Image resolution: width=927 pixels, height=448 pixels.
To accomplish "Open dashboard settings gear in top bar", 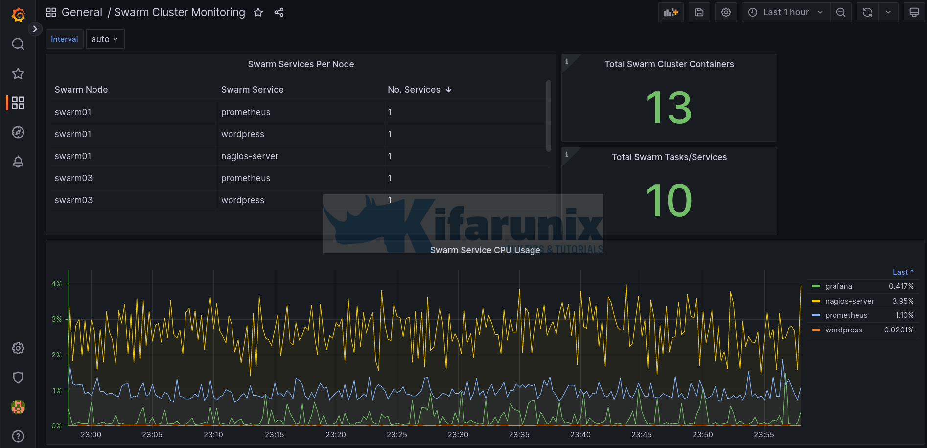I will (x=726, y=12).
